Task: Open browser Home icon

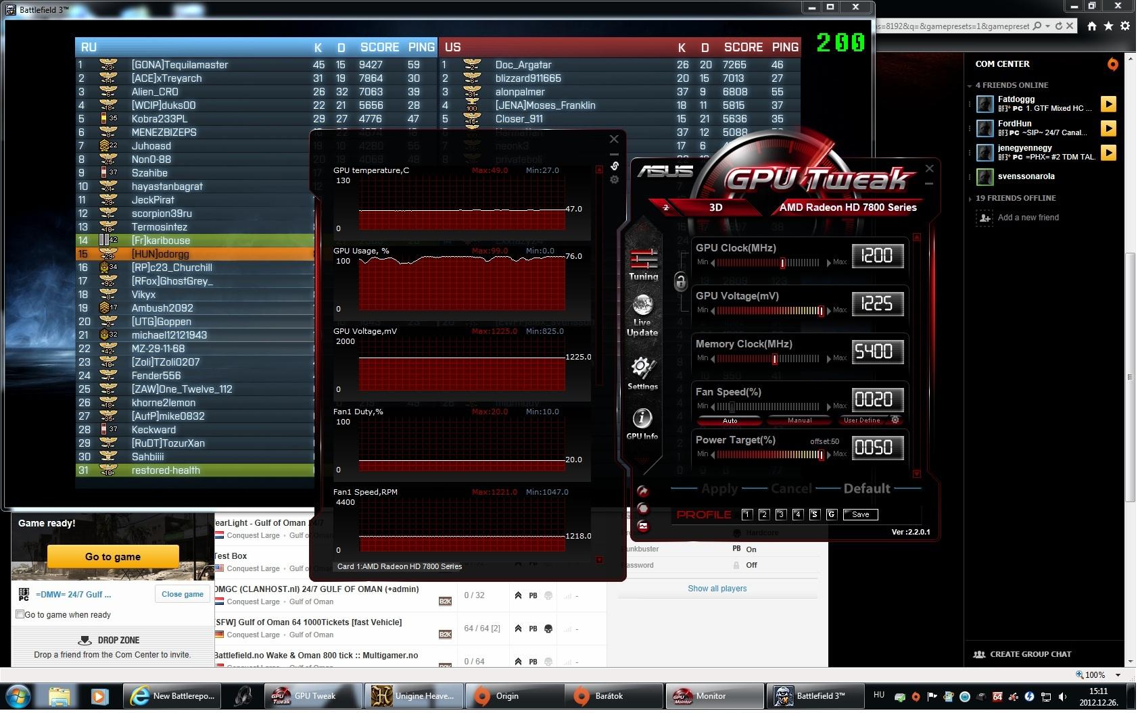Action: (1091, 26)
